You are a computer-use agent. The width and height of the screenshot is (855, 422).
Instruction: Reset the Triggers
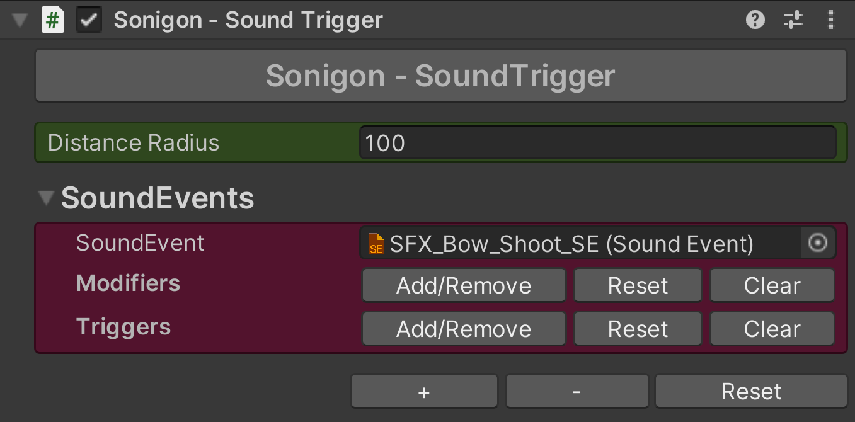[638, 329]
